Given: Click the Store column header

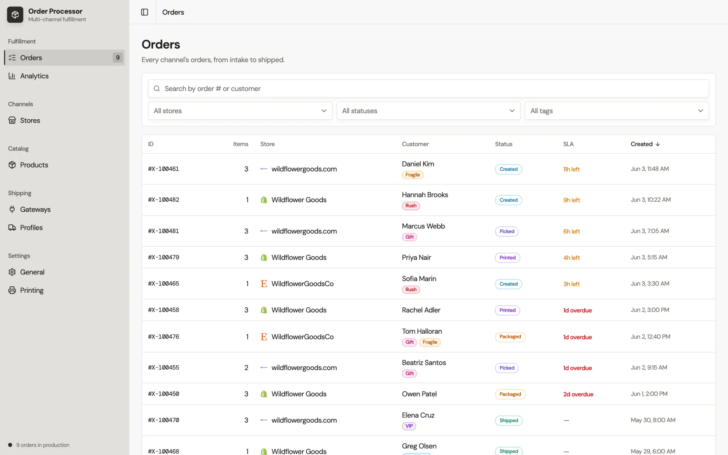Looking at the screenshot, I should [267, 144].
